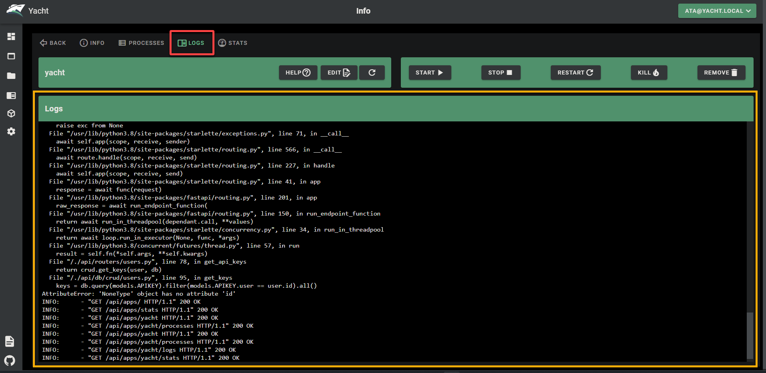Select the Logs tab
The width and height of the screenshot is (766, 373).
point(191,43)
